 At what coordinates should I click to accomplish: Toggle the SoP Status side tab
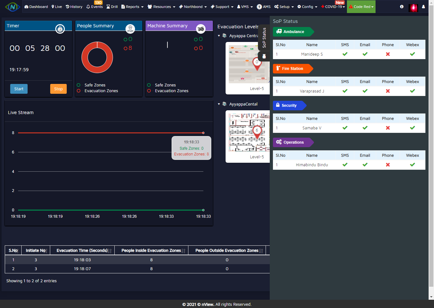(264, 38)
